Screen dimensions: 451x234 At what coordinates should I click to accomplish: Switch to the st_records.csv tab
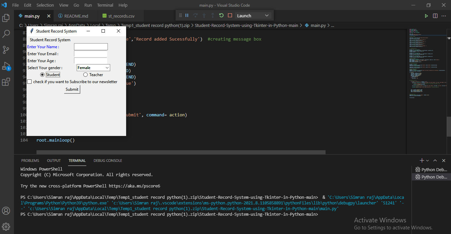pos(121,16)
